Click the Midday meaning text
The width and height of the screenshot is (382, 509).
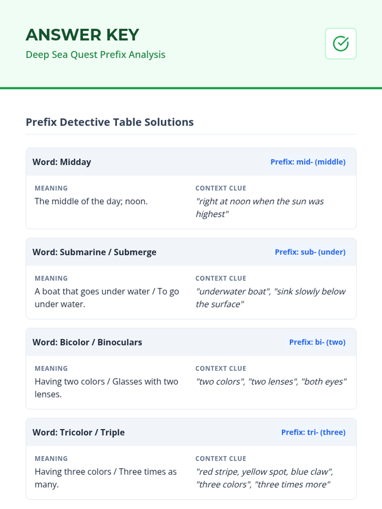coord(91,201)
